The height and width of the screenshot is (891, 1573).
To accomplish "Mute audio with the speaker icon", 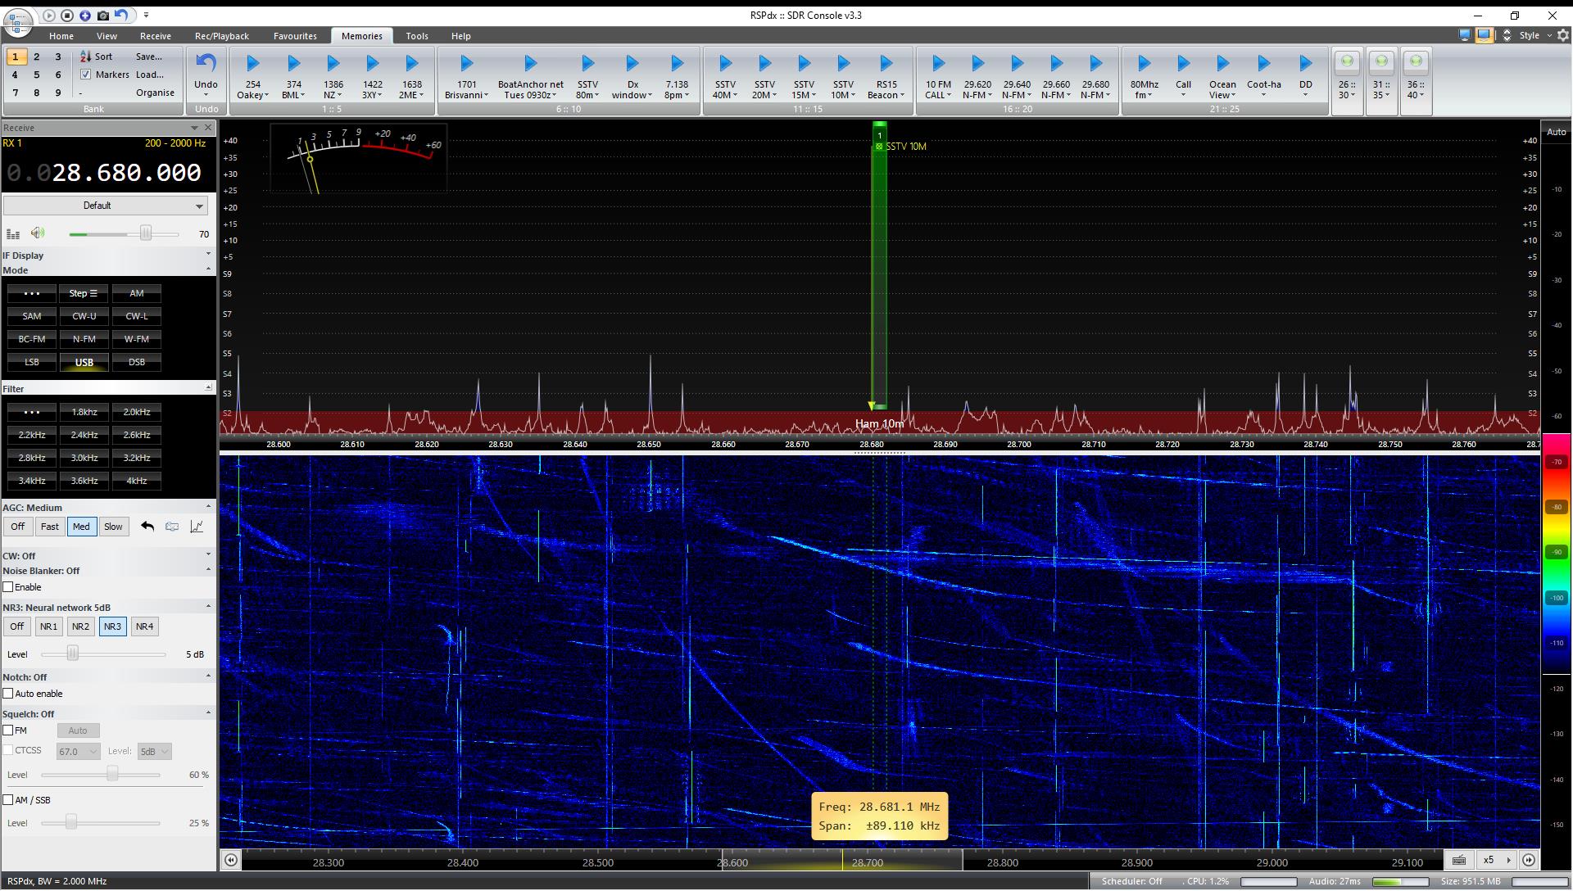I will point(38,233).
